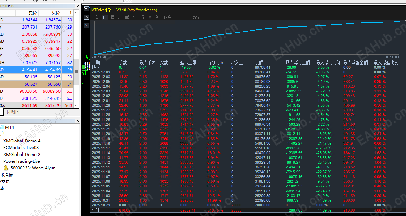Switch to the 即时图 tick chart tab
This screenshot has width=406, height=216.
tap(13, 112)
